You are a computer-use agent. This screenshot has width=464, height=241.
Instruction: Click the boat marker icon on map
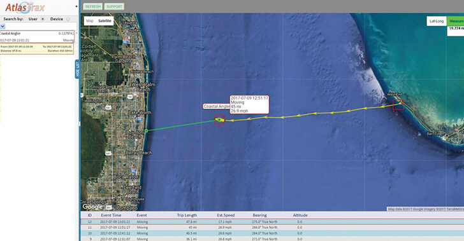tap(219, 120)
